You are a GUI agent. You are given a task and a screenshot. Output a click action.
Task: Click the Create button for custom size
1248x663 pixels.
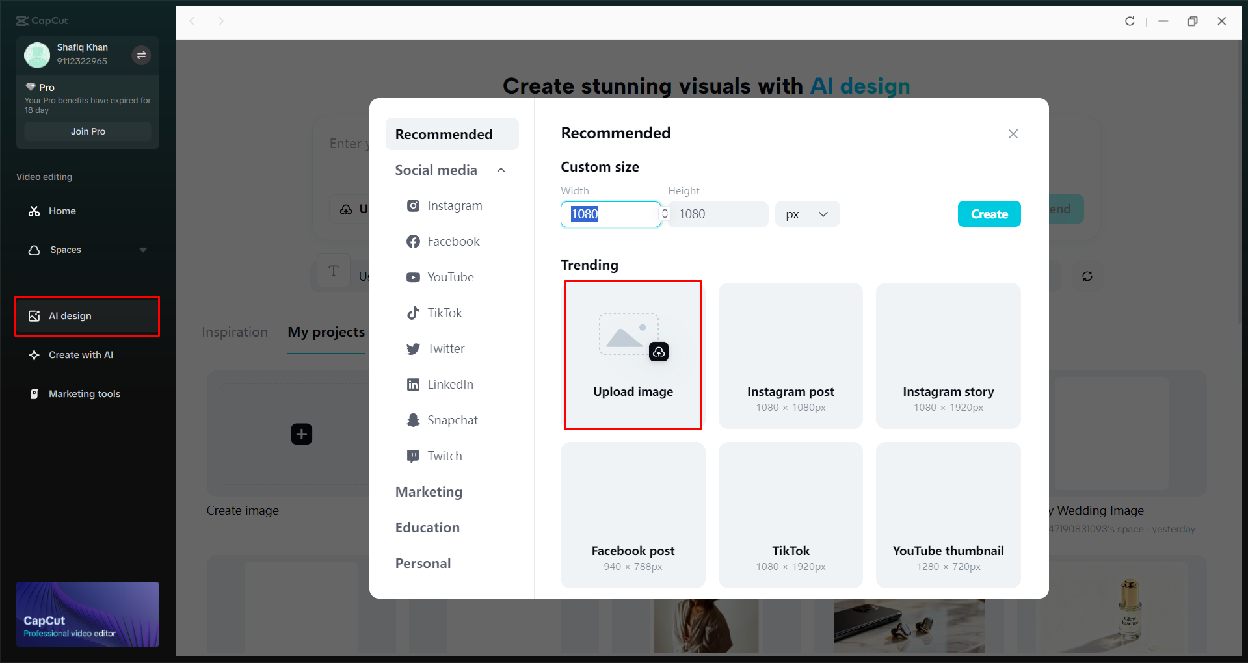point(989,214)
